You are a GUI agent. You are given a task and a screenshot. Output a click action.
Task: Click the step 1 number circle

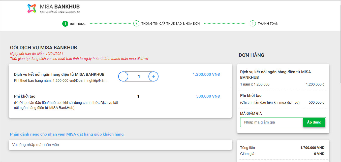tap(65, 24)
